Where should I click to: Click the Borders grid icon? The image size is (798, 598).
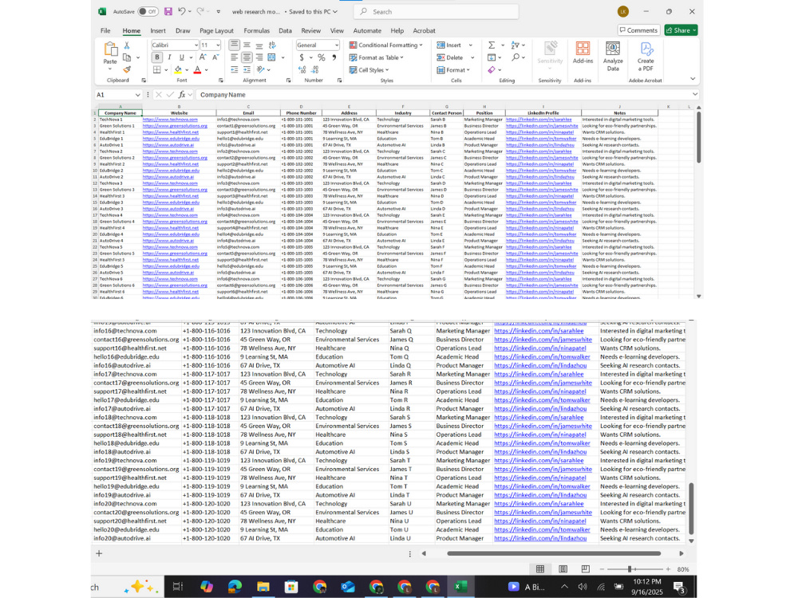(x=157, y=69)
